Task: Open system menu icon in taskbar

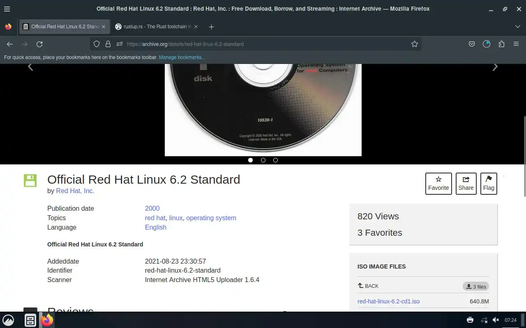Action: tap(8, 320)
